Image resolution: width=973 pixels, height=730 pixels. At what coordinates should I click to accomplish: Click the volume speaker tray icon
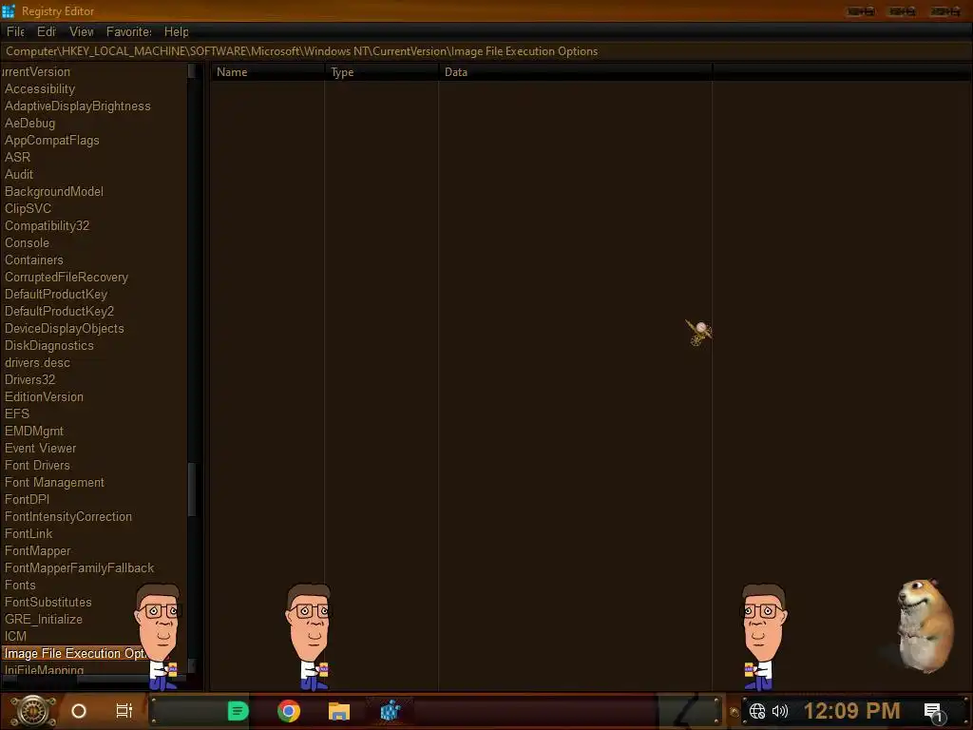(780, 711)
